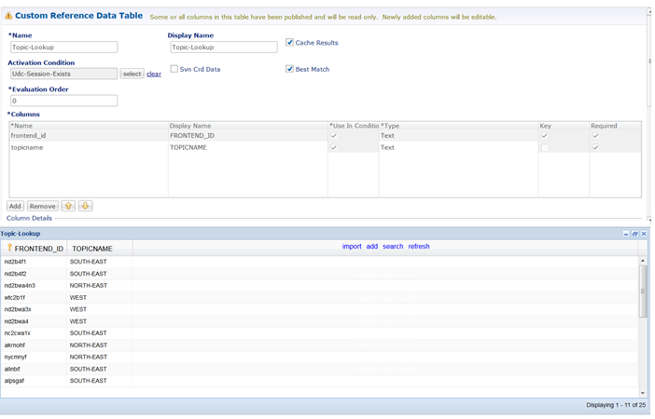The width and height of the screenshot is (655, 419).
Task: Enable Svn Crd Data checkbox
Action: click(174, 69)
